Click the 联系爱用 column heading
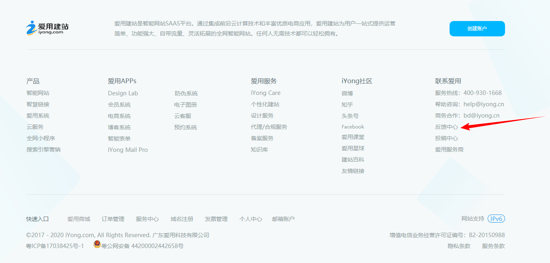Screen dimensions: 550x263 coord(448,81)
